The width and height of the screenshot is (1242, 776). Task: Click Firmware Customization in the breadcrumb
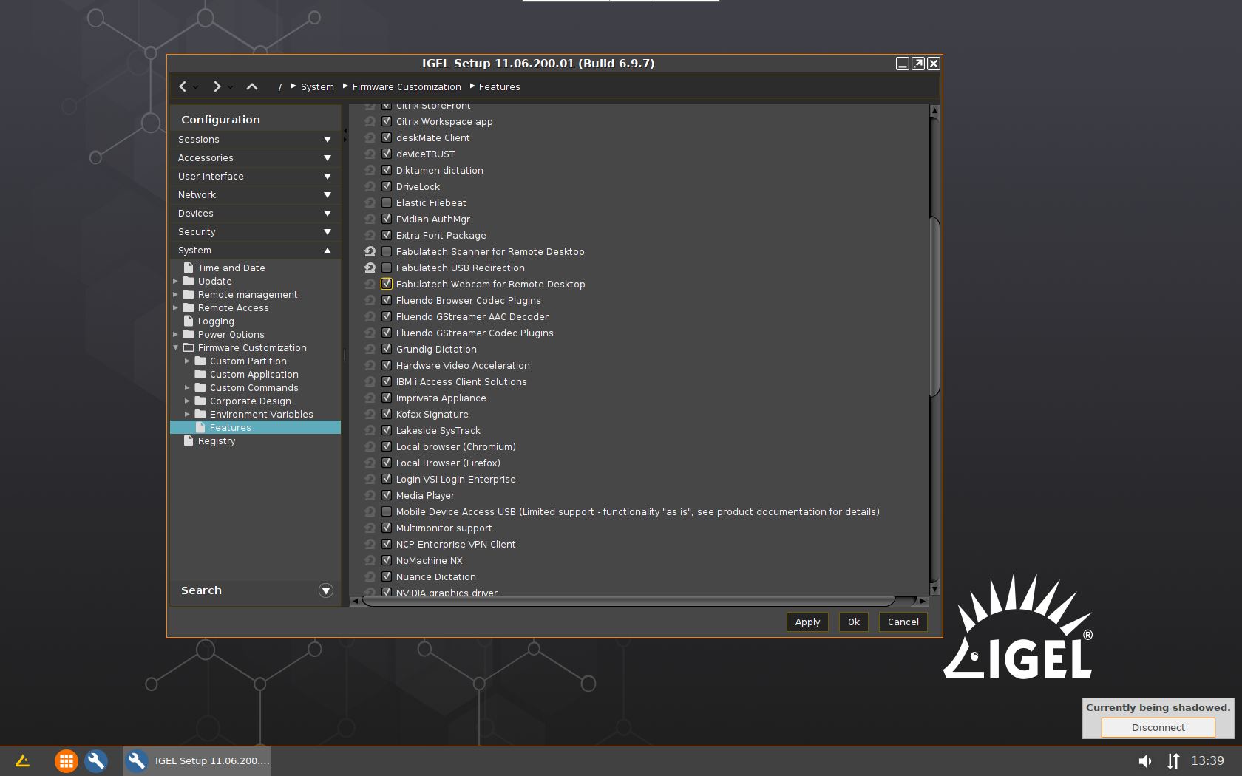(x=407, y=87)
